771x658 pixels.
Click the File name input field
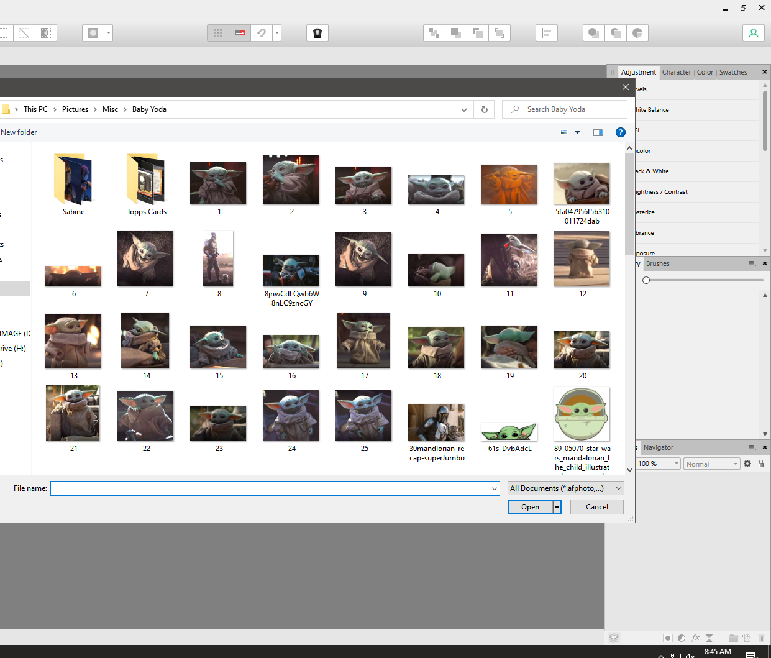point(270,488)
